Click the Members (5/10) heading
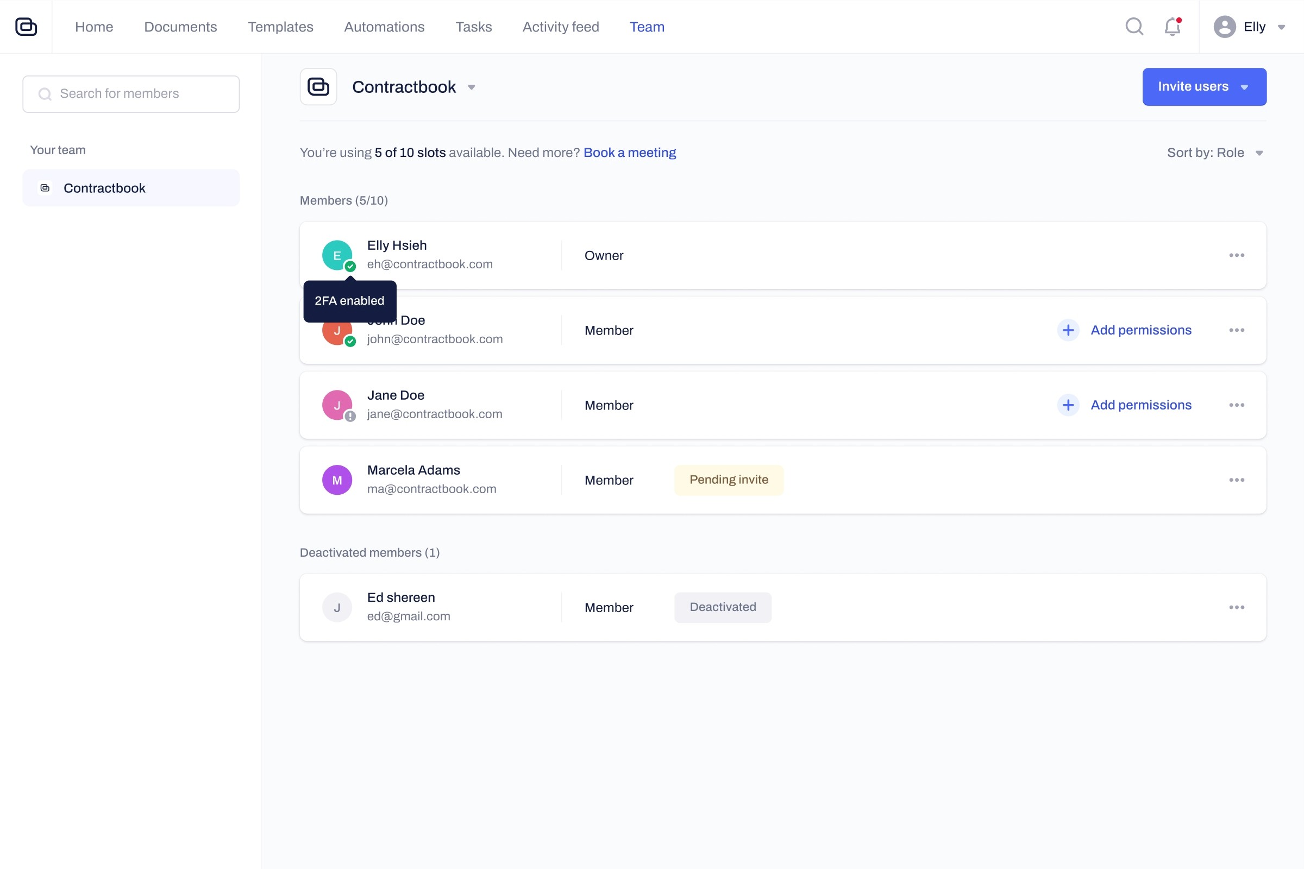The width and height of the screenshot is (1304, 869). (x=344, y=200)
